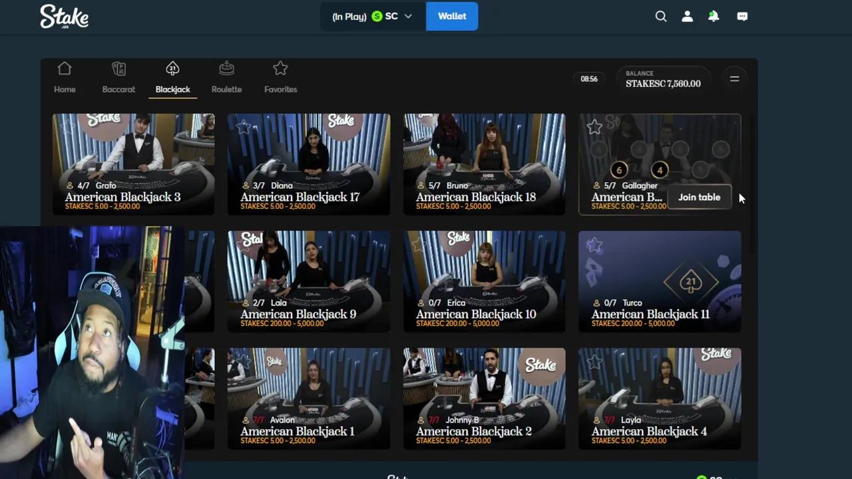This screenshot has height=479, width=852.
Task: Open the American Blackjack 3 table
Action: (134, 164)
